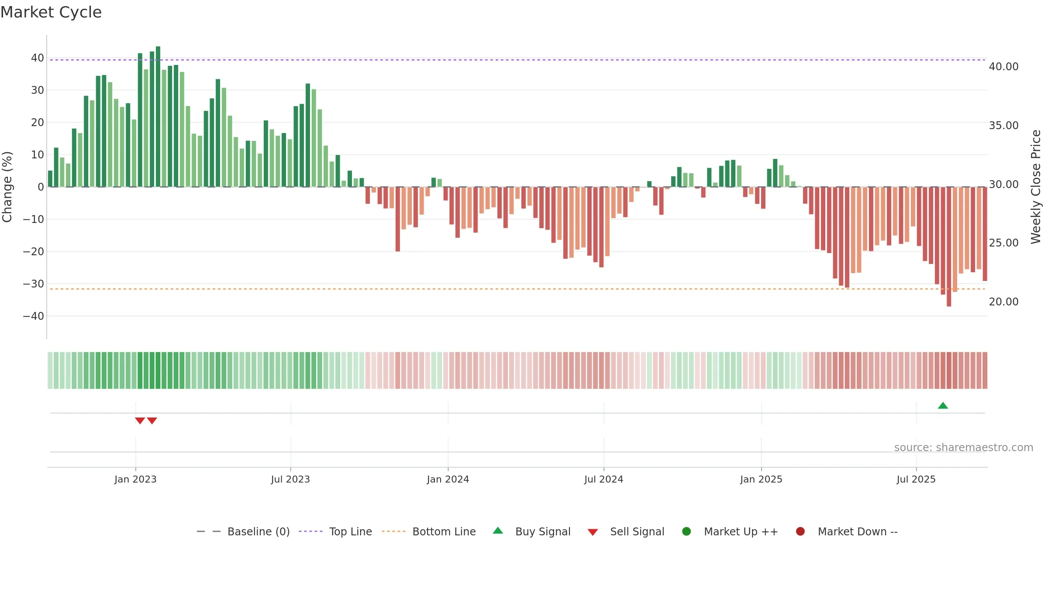Toggle the Sell Signal legend entry
The height and width of the screenshot is (589, 1048).
click(x=626, y=531)
